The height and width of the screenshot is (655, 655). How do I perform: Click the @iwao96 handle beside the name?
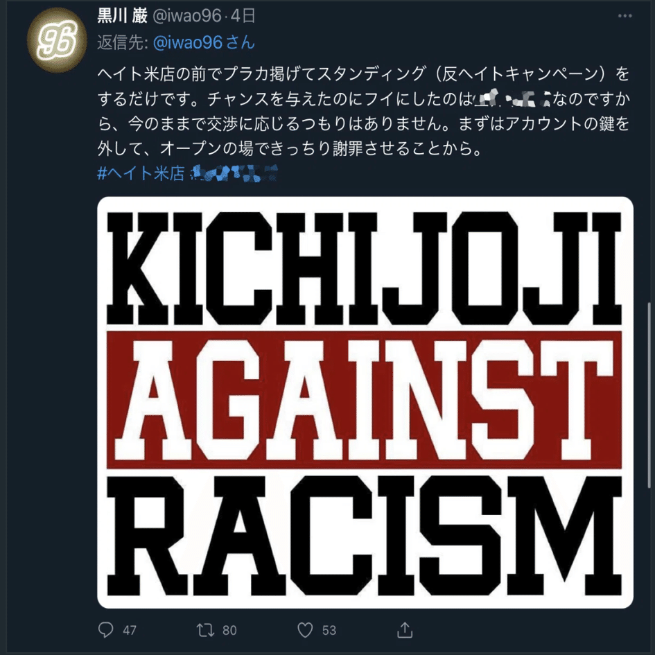(186, 16)
